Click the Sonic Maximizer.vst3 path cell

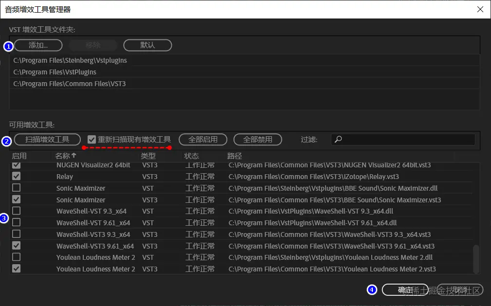click(x=334, y=200)
